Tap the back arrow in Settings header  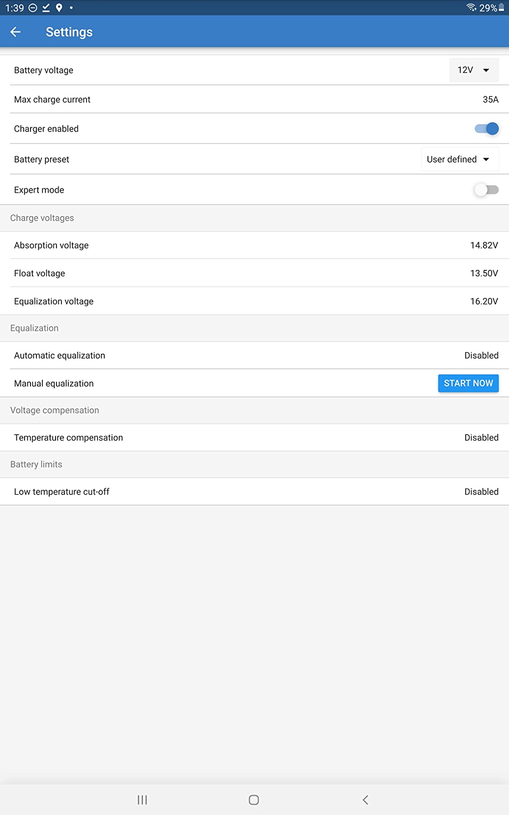coord(15,32)
